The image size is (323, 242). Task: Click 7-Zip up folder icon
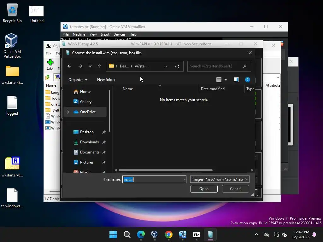point(48,77)
